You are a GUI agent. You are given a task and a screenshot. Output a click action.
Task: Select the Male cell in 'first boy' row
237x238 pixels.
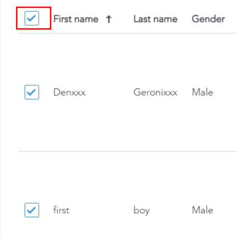pyautogui.click(x=203, y=210)
